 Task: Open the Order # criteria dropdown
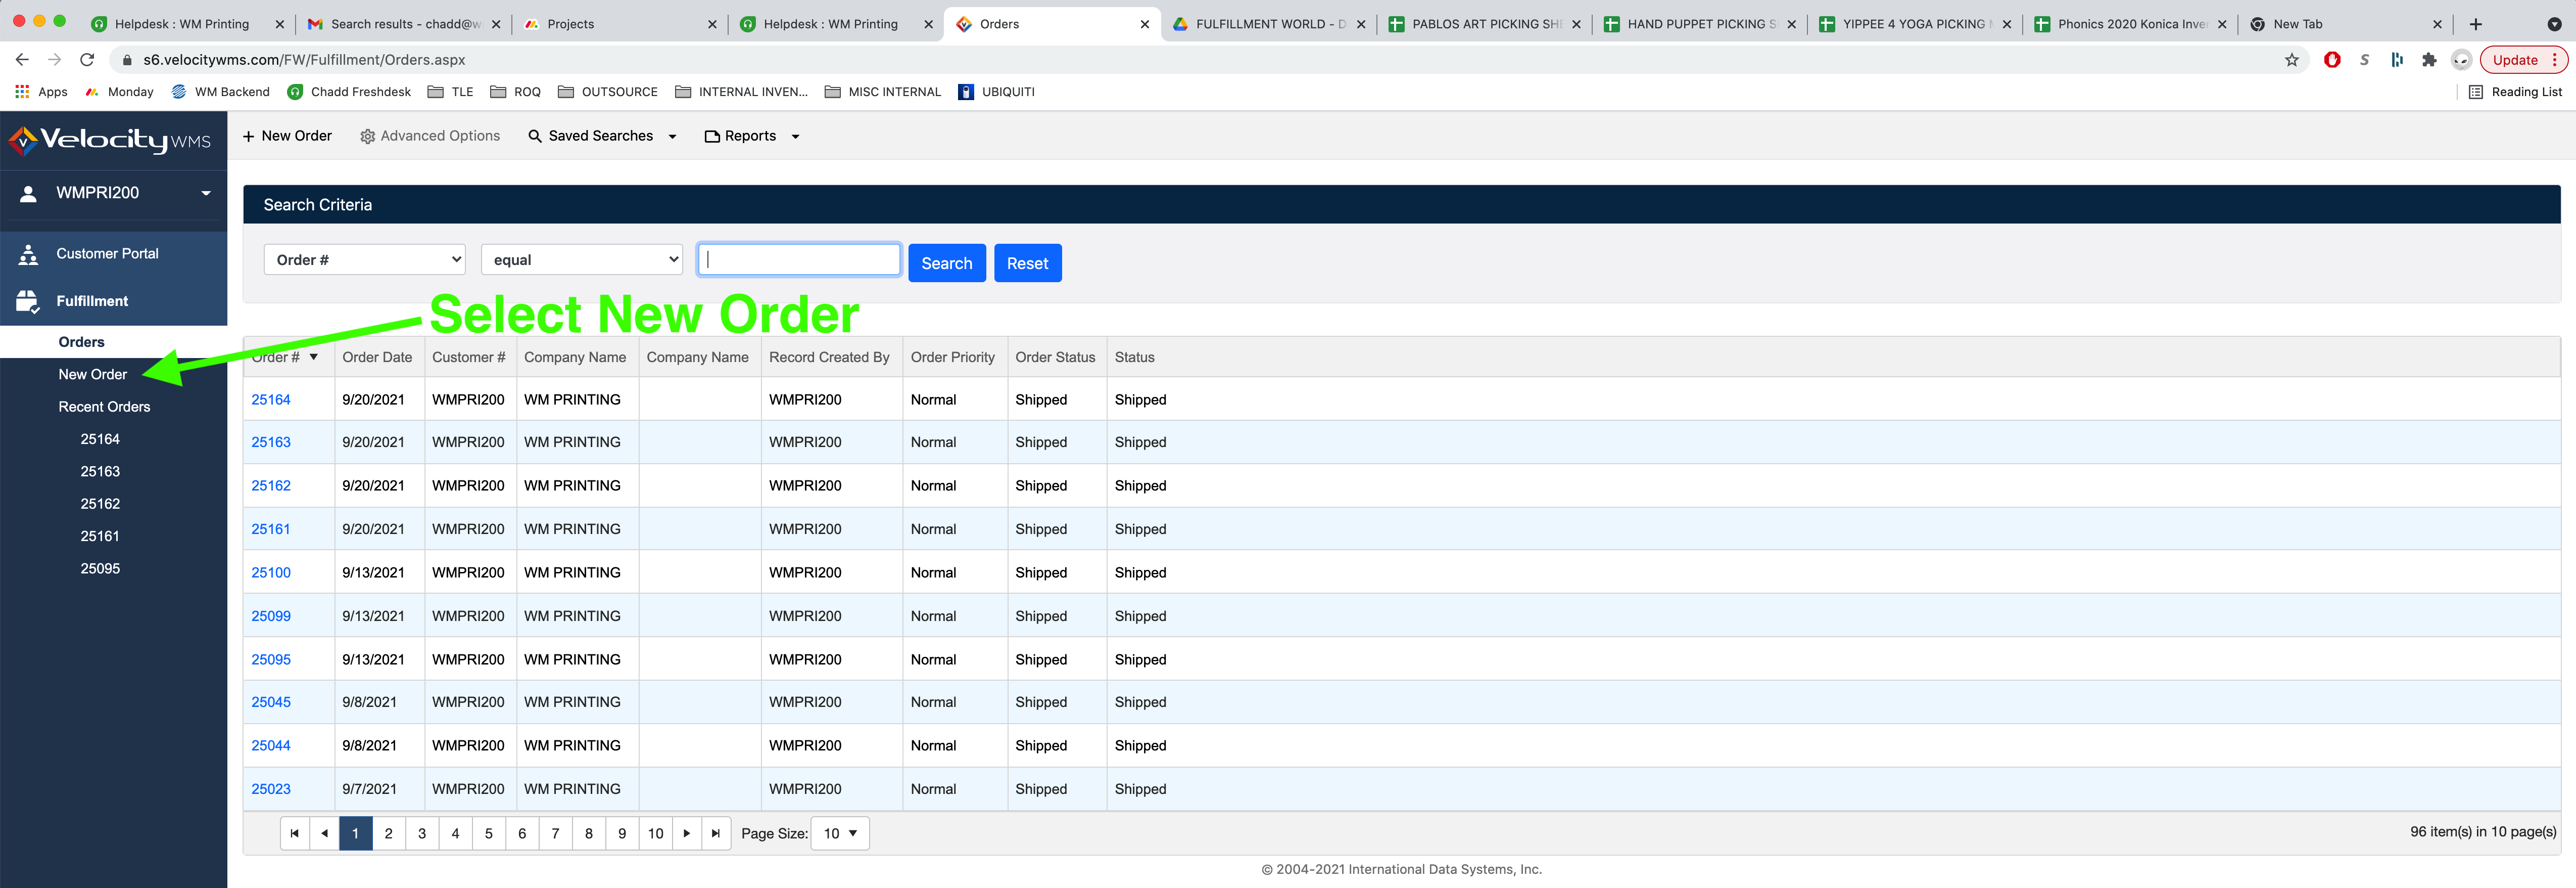[x=365, y=260]
